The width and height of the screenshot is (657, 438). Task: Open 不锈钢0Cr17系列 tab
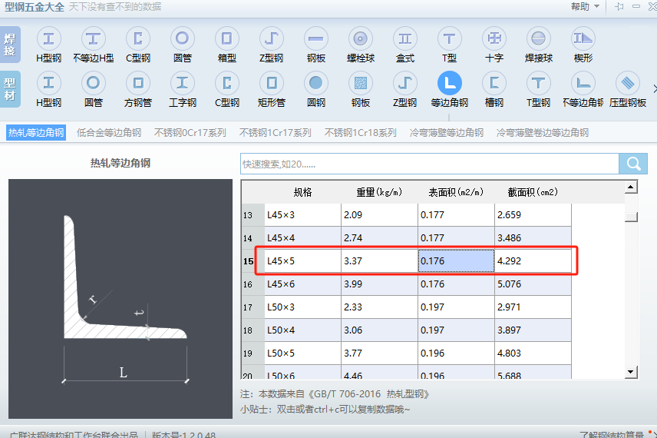click(190, 133)
